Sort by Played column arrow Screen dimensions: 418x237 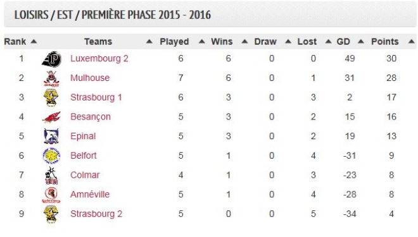[202, 42]
